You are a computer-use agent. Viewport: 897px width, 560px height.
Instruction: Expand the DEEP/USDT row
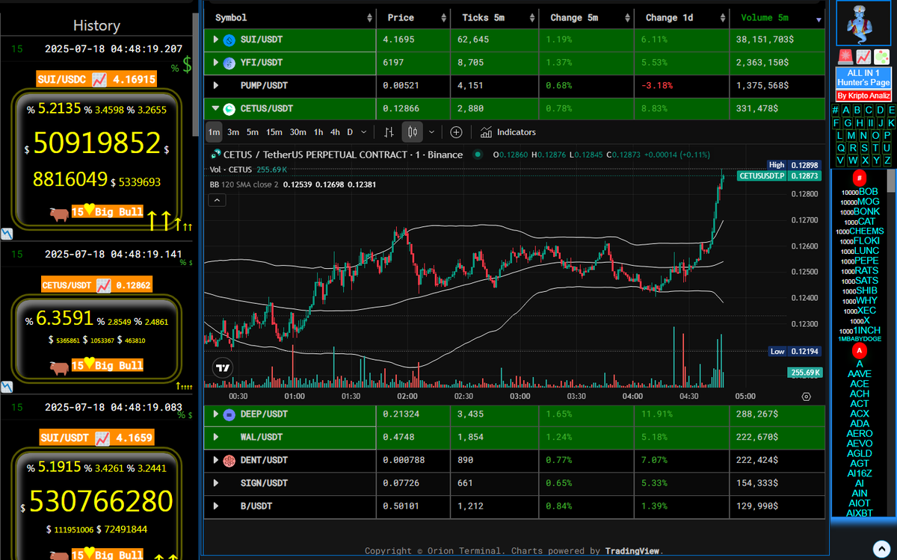coord(216,414)
